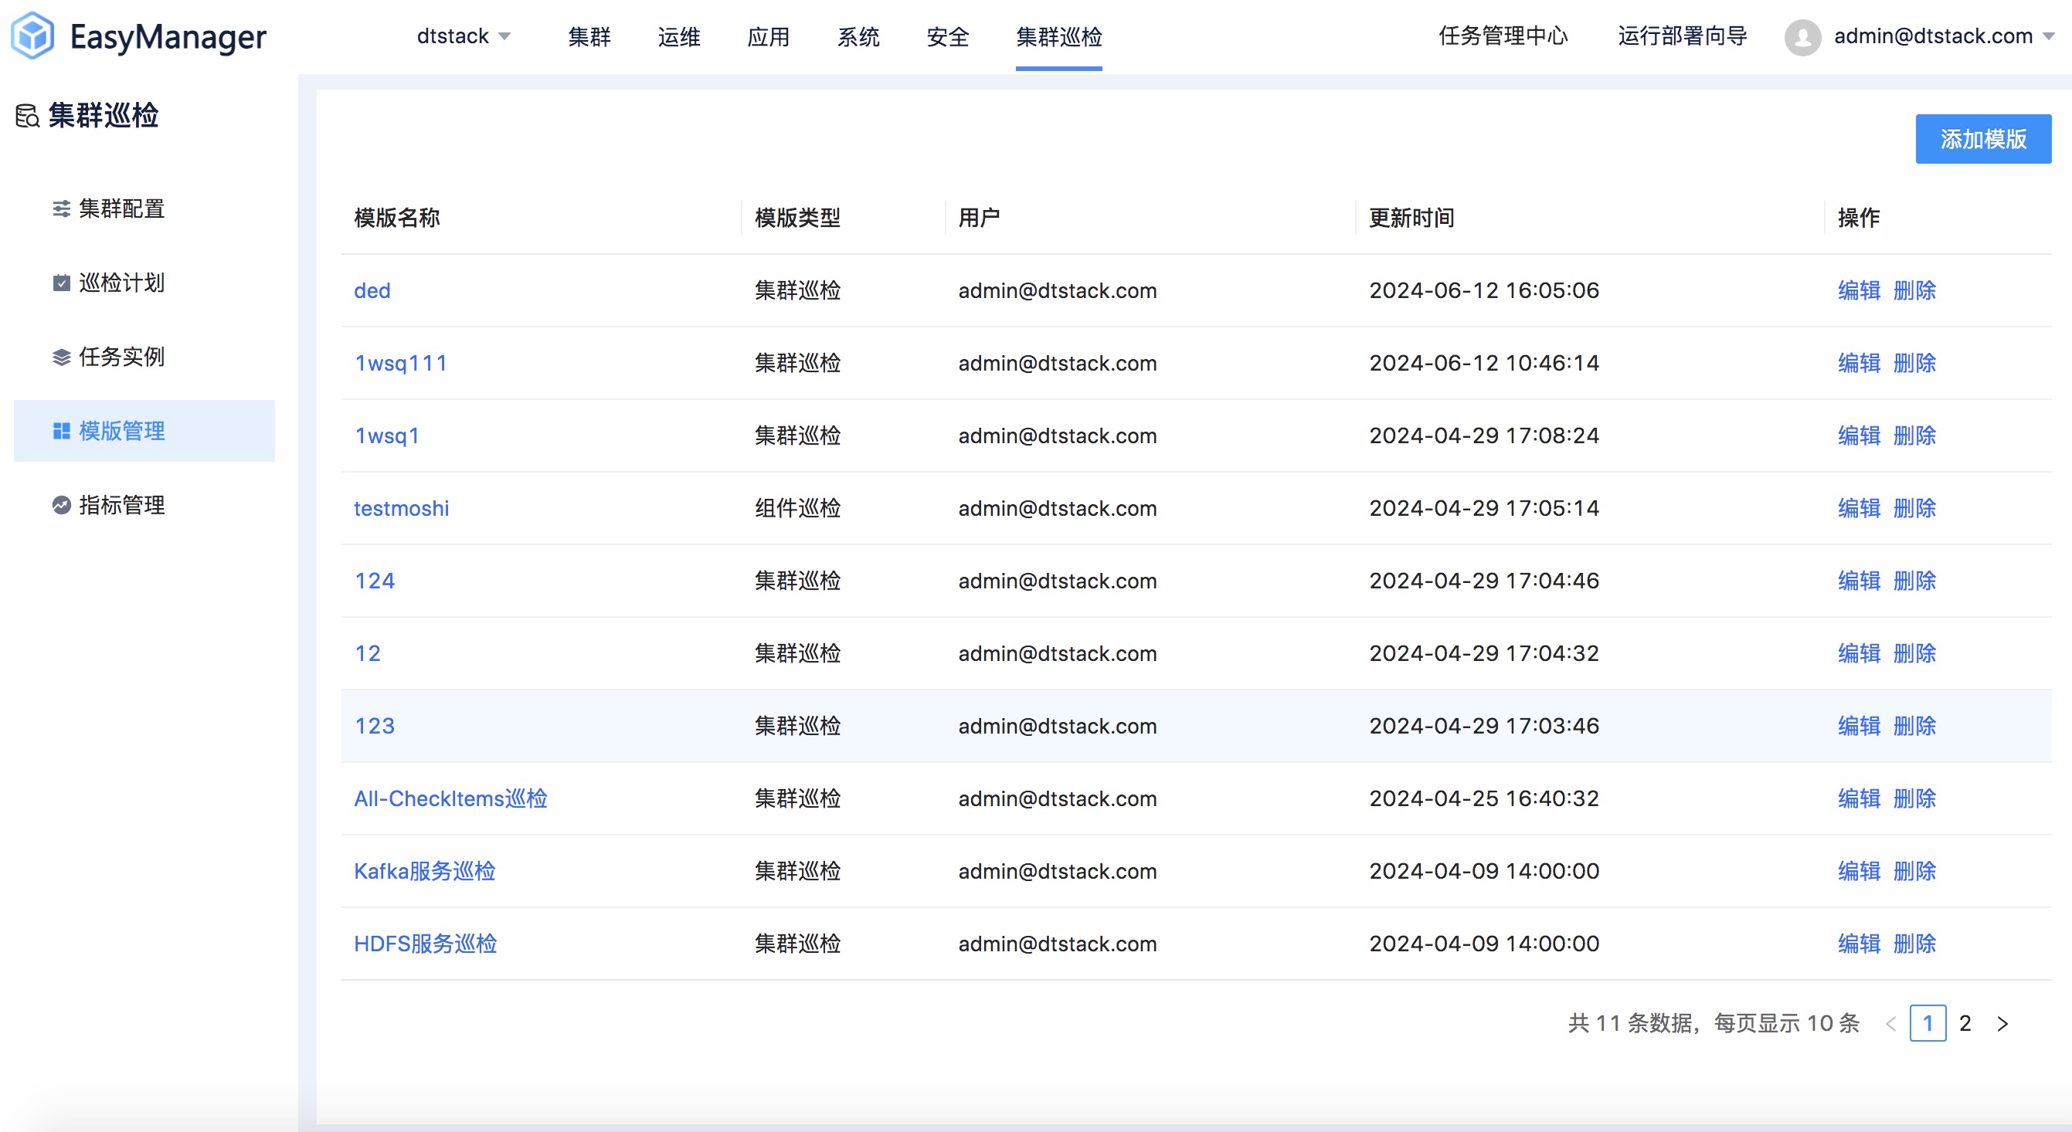Screen dimensions: 2072x1132
Task: Open the 集群 top menu
Action: pyautogui.click(x=589, y=36)
